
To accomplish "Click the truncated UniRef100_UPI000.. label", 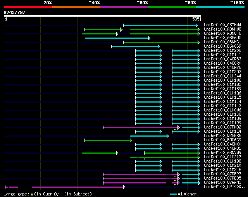I will pos(225,187).
